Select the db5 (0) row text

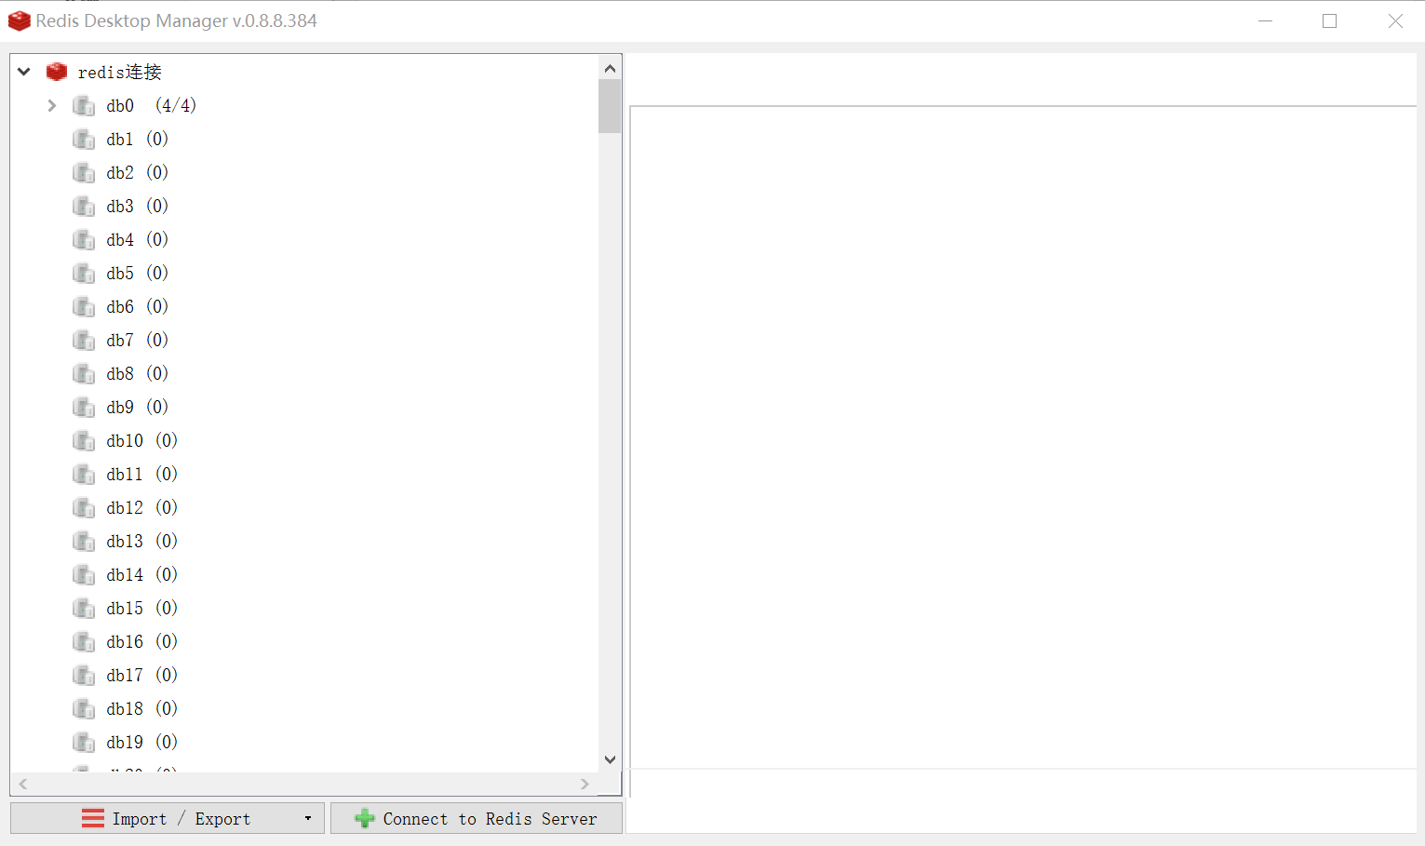(137, 273)
